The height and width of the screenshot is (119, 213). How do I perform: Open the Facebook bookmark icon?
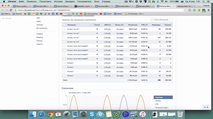point(57,14)
